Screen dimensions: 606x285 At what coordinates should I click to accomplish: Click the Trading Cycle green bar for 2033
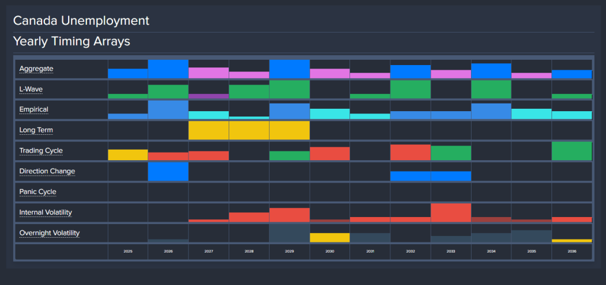click(x=451, y=153)
